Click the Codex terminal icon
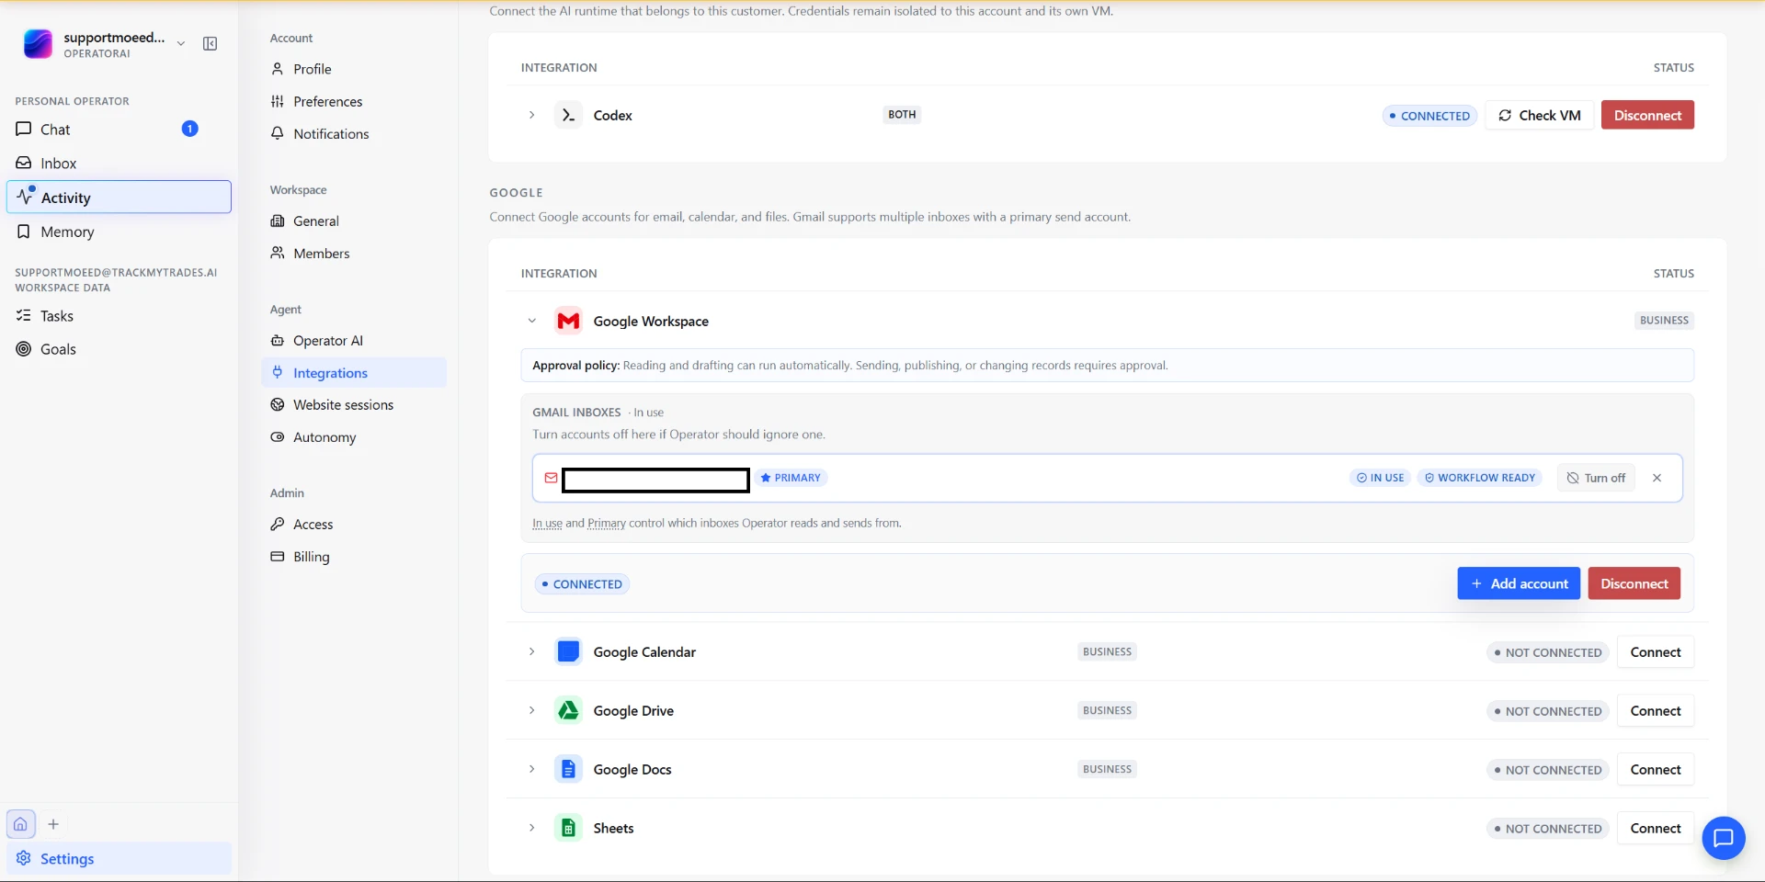Viewport: 1765px width, 882px height. tap(568, 115)
